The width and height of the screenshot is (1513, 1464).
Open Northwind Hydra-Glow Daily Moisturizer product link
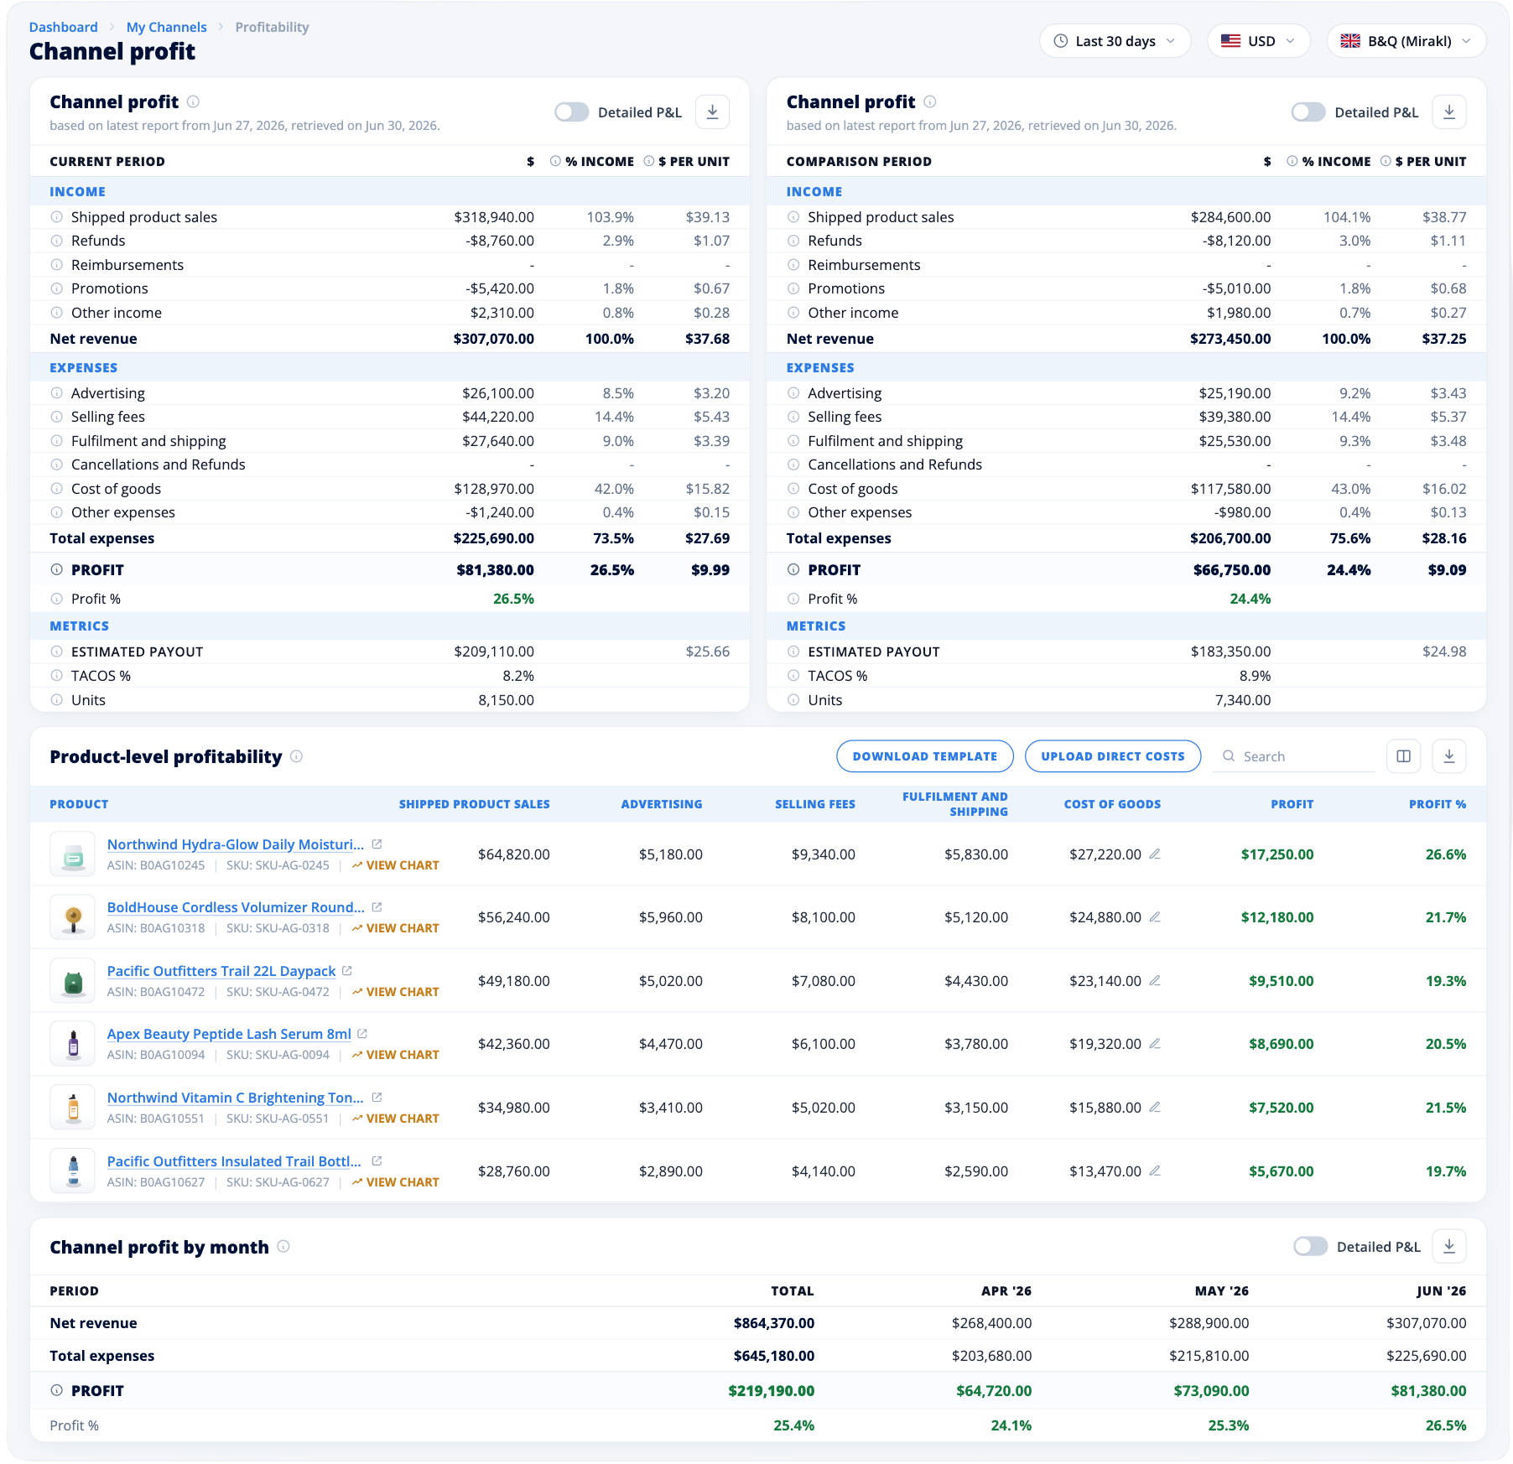(236, 844)
